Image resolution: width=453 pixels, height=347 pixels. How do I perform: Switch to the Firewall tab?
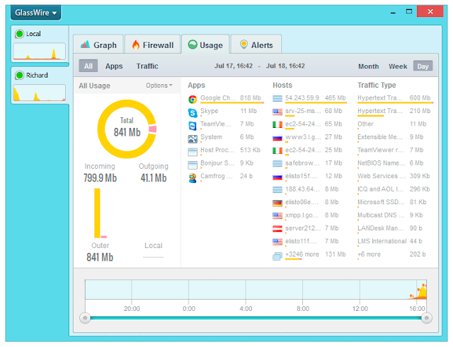pyautogui.click(x=153, y=45)
